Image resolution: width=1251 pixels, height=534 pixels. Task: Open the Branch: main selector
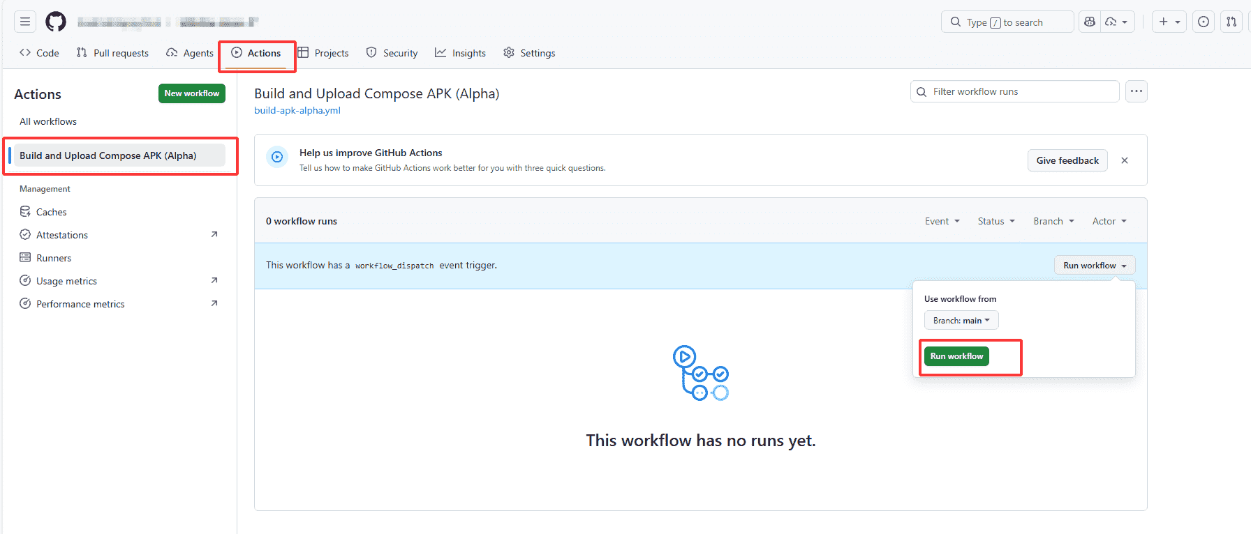coord(961,321)
